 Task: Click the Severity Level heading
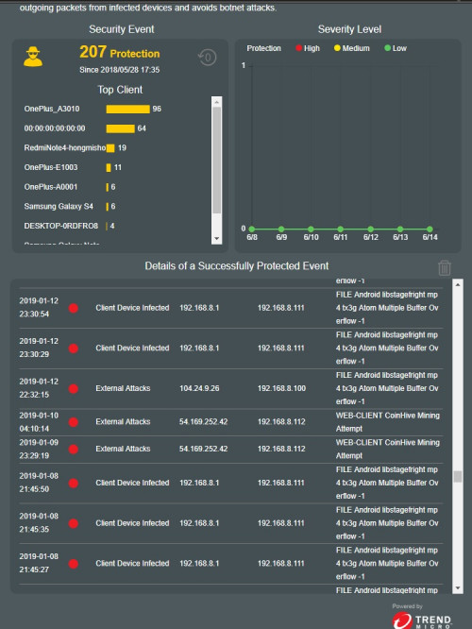tap(349, 29)
